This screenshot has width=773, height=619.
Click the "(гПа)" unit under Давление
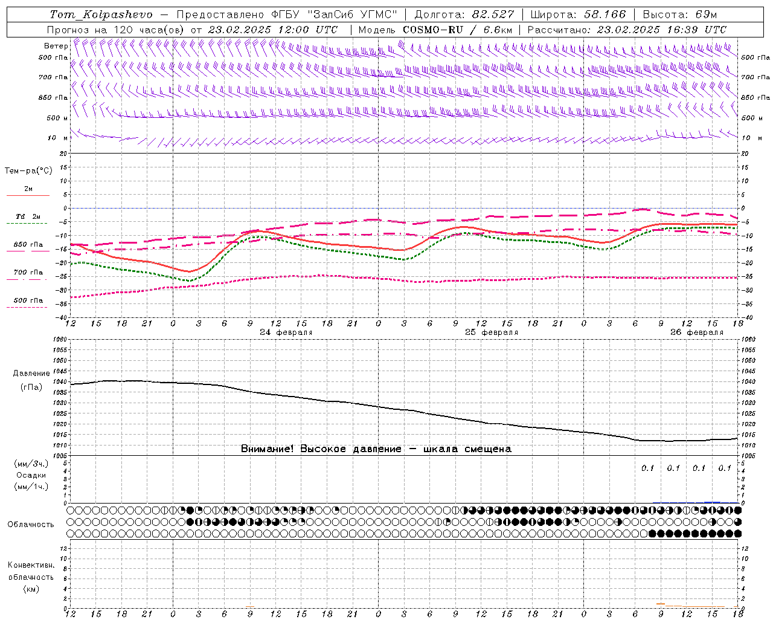pyautogui.click(x=31, y=387)
